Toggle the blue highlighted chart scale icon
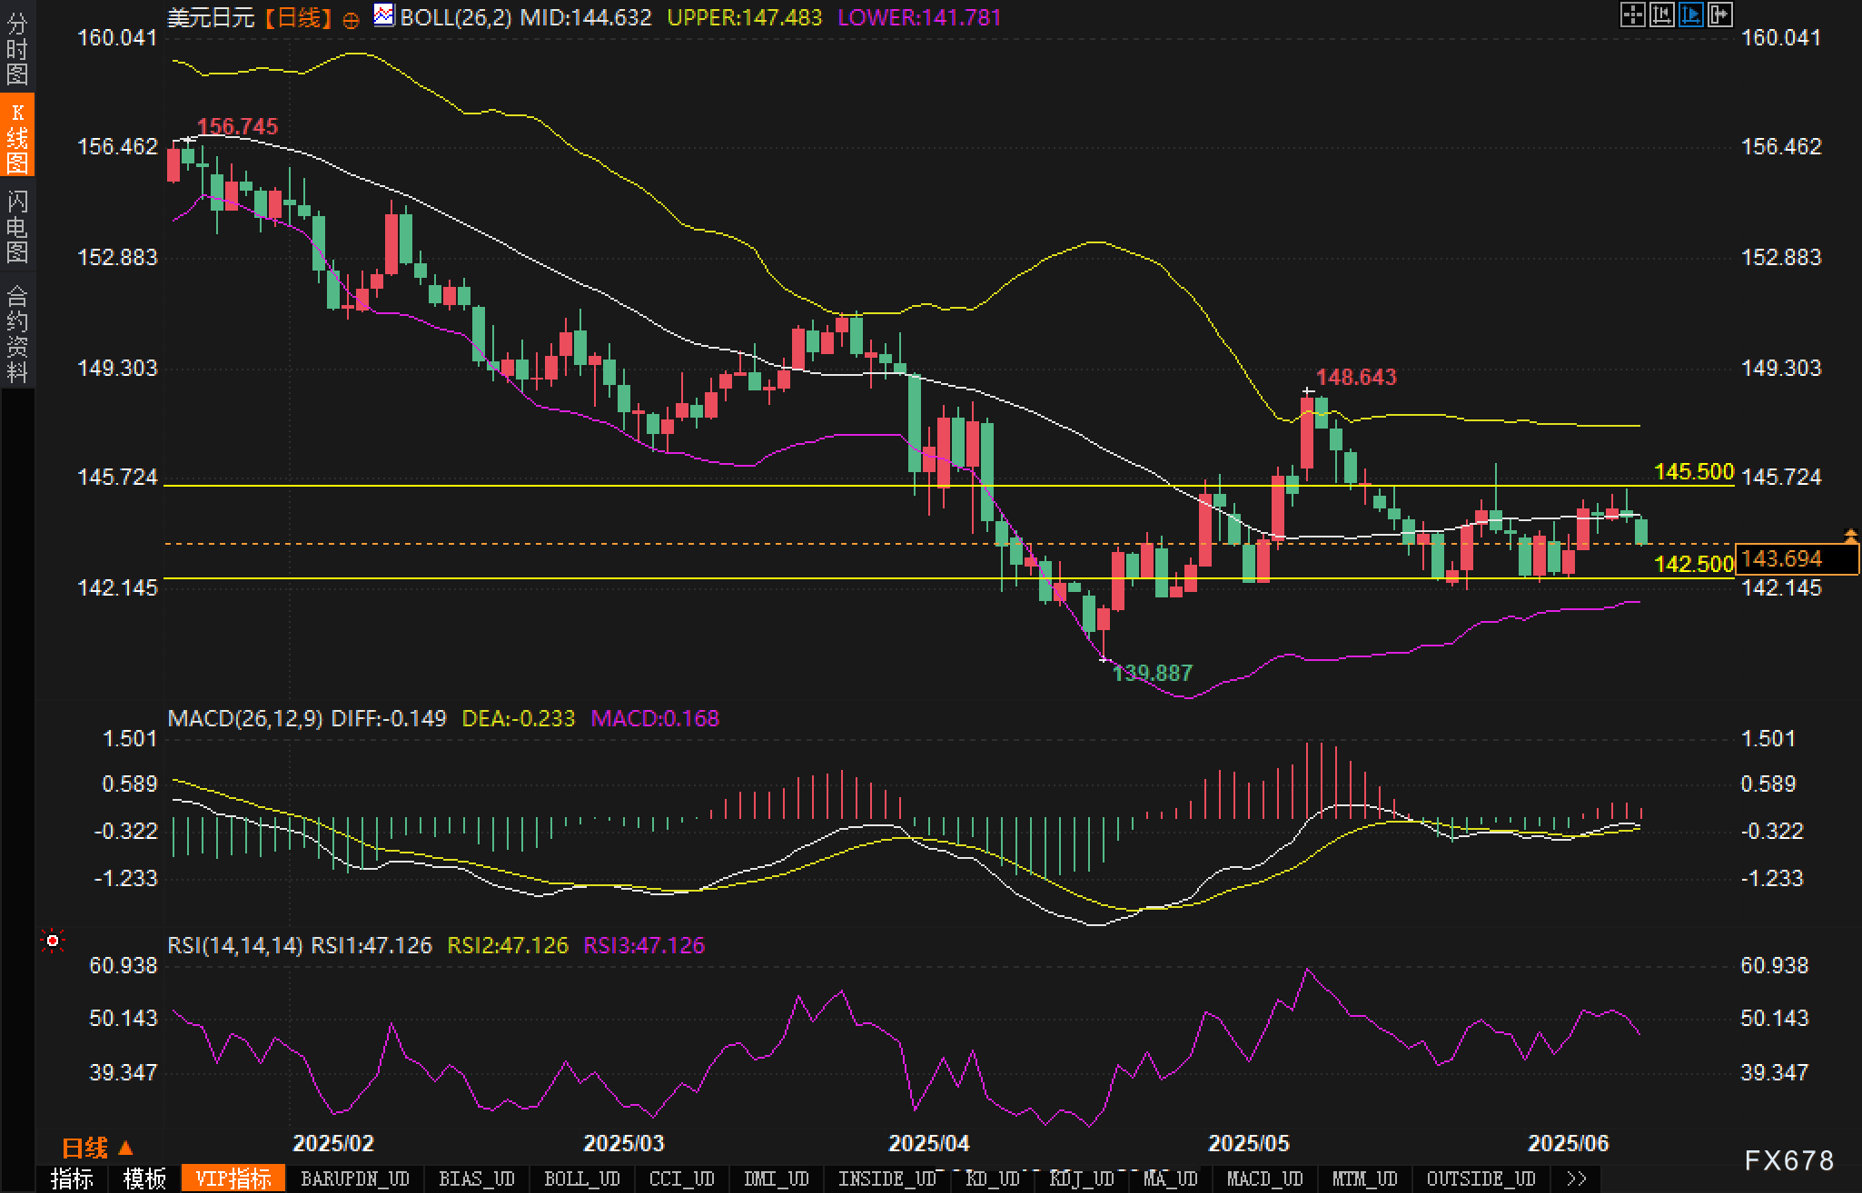Screen dimensions: 1862x1193 pyautogui.click(x=1690, y=15)
